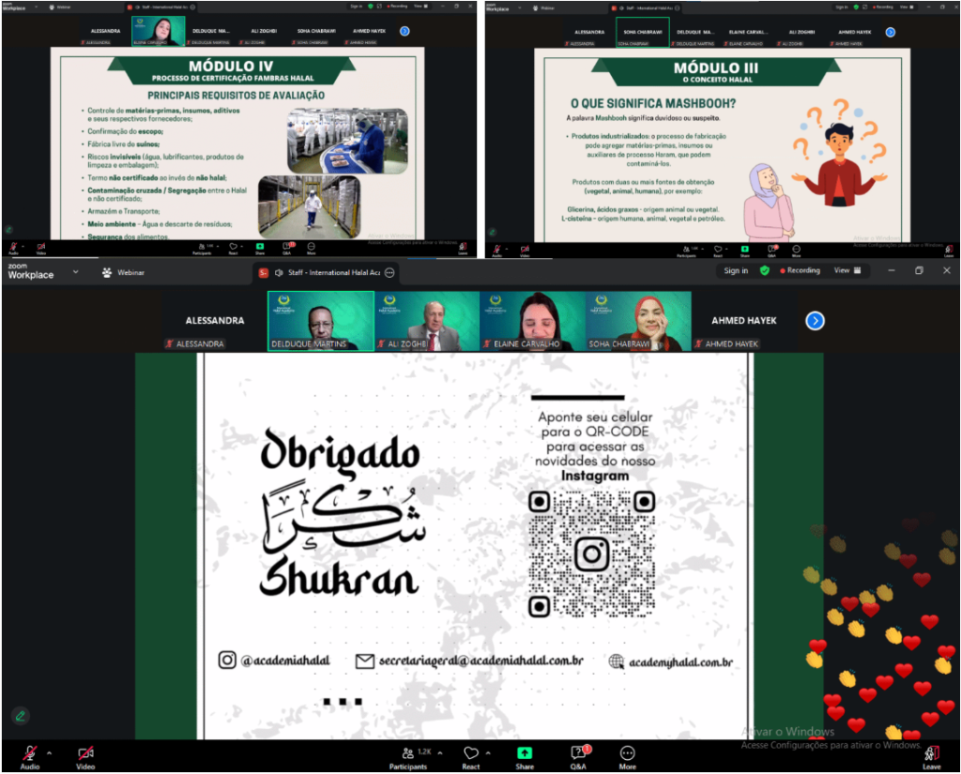961x774 pixels.
Task: Open Q&A in Módulo IV window
Action: coord(287,249)
